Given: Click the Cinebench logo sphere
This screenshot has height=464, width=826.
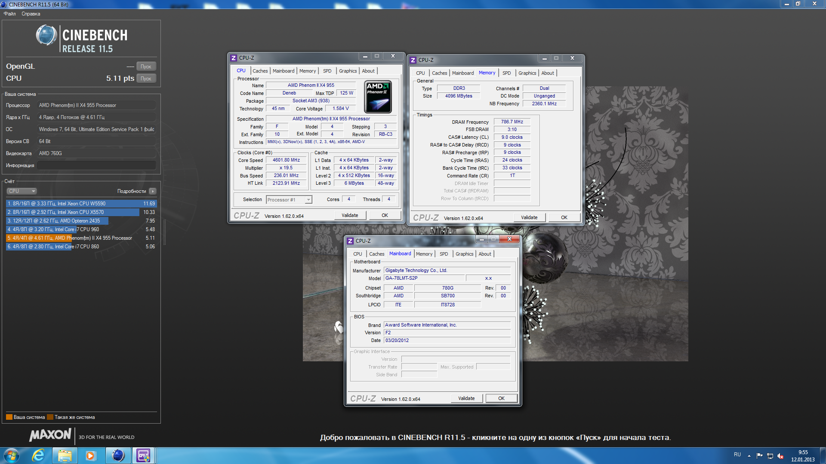Looking at the screenshot, I should click(x=46, y=35).
